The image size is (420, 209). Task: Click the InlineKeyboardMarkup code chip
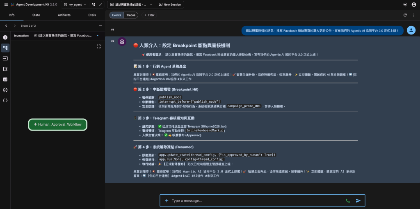[205, 131]
